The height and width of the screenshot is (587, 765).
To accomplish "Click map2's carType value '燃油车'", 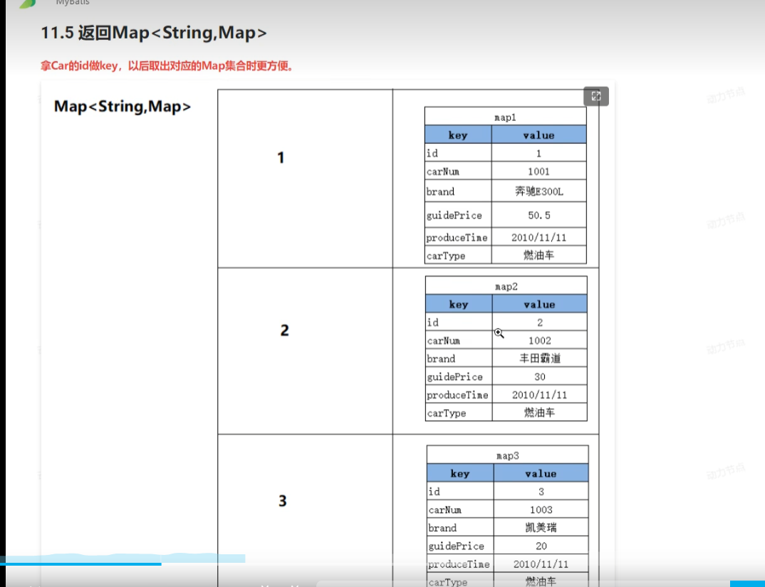I will click(540, 413).
